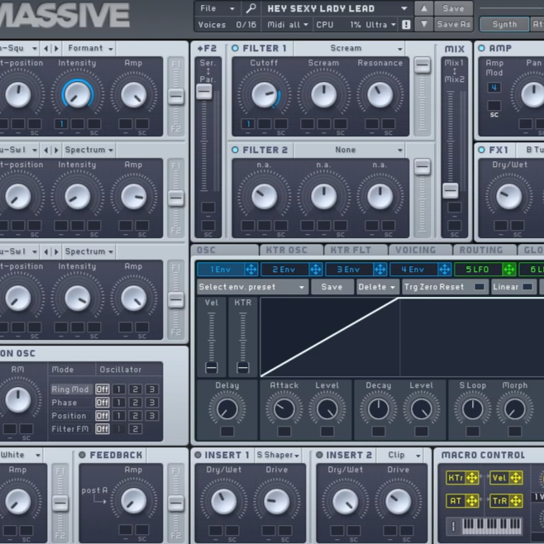The width and height of the screenshot is (544, 544).
Task: Toggle the Filter 1 power button
Action: click(x=236, y=49)
